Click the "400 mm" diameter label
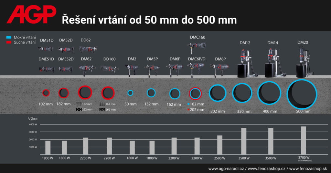 [x=270, y=111]
